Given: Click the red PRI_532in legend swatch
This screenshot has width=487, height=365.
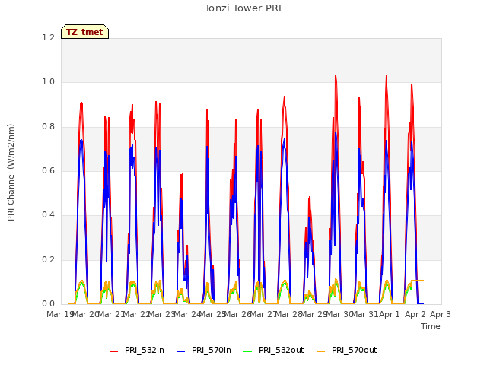Looking at the screenshot, I should coord(113,351).
